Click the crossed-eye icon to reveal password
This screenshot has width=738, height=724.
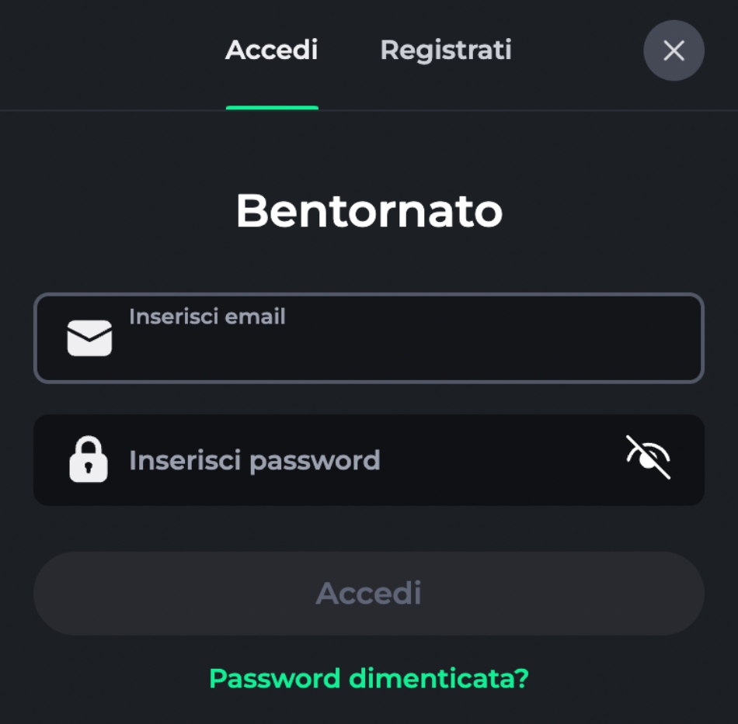pyautogui.click(x=647, y=459)
